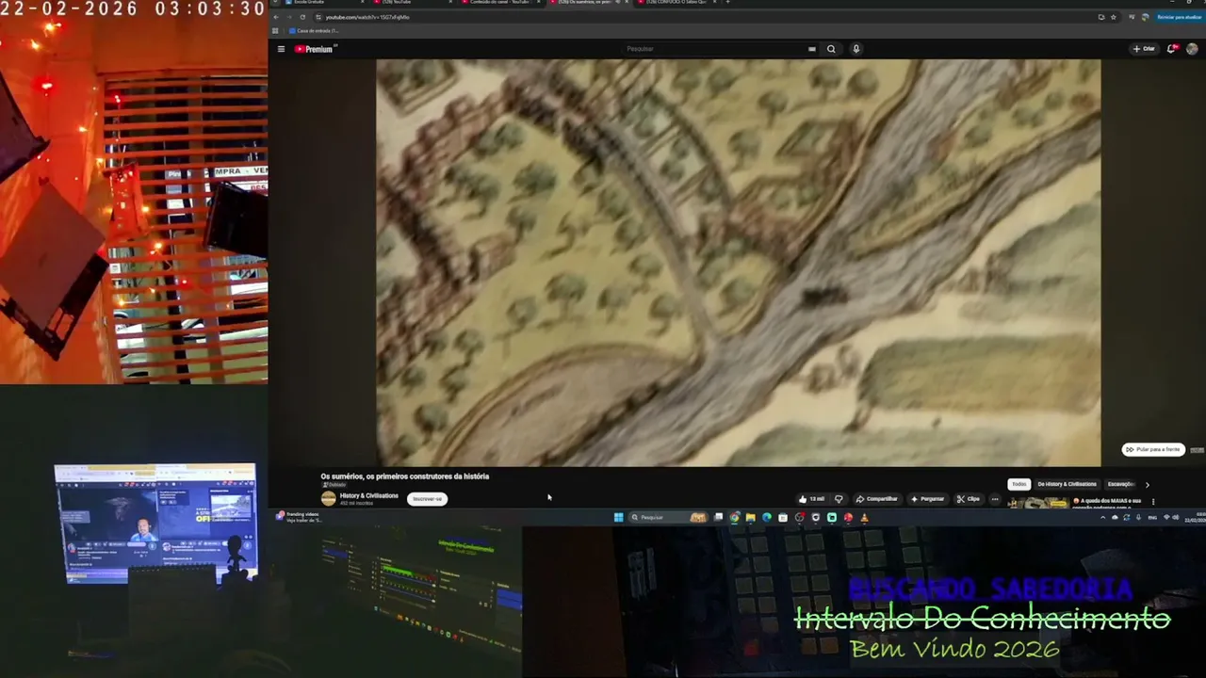1206x678 pixels.
Task: Reload the page with the browser refresh icon
Action: 302,17
